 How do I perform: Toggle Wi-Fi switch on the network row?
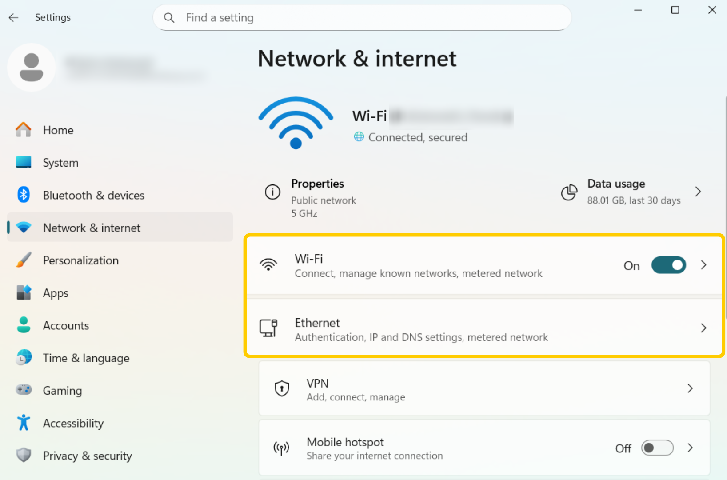(x=668, y=265)
